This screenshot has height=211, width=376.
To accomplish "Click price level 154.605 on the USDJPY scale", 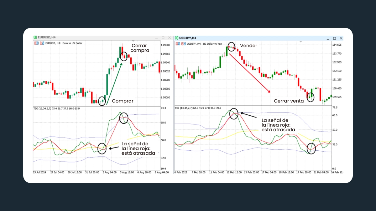I will pos(337,45).
